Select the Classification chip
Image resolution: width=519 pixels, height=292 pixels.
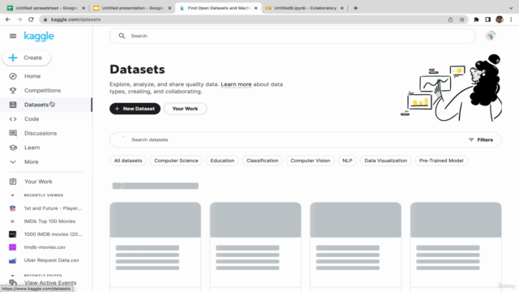[x=263, y=161]
